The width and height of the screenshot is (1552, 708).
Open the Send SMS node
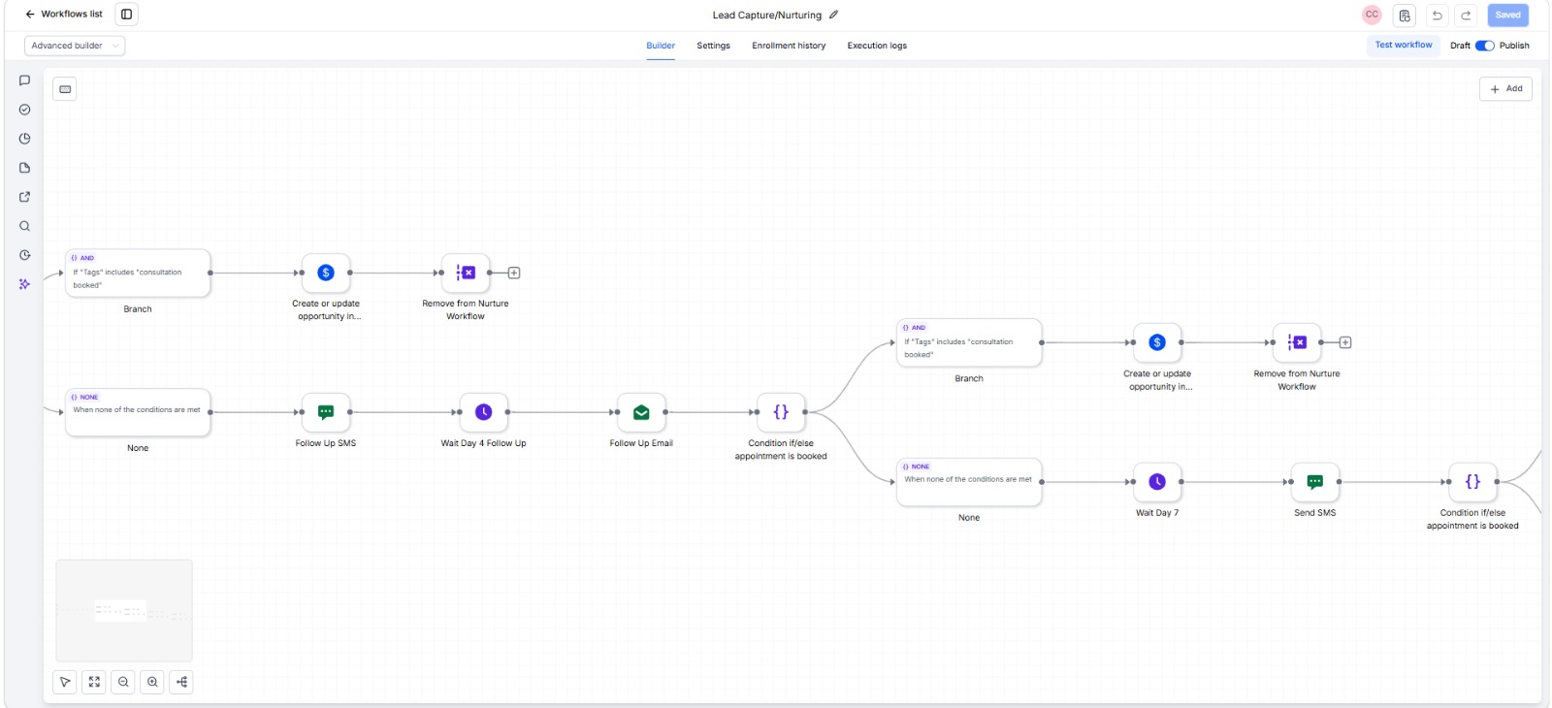click(x=1315, y=482)
